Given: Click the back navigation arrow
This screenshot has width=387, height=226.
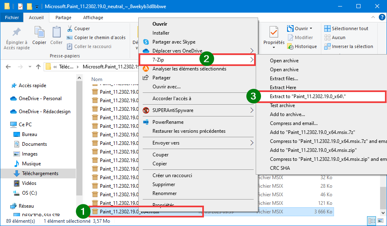Looking at the screenshot, I should 8,67.
